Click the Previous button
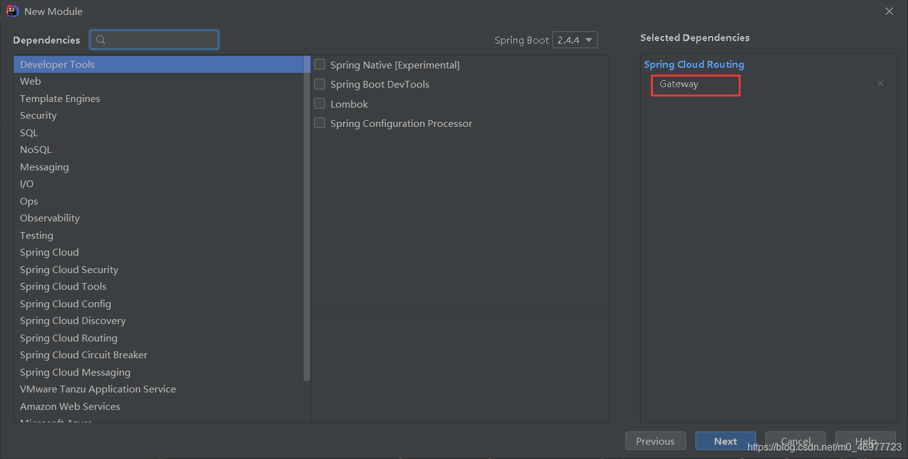 point(655,441)
